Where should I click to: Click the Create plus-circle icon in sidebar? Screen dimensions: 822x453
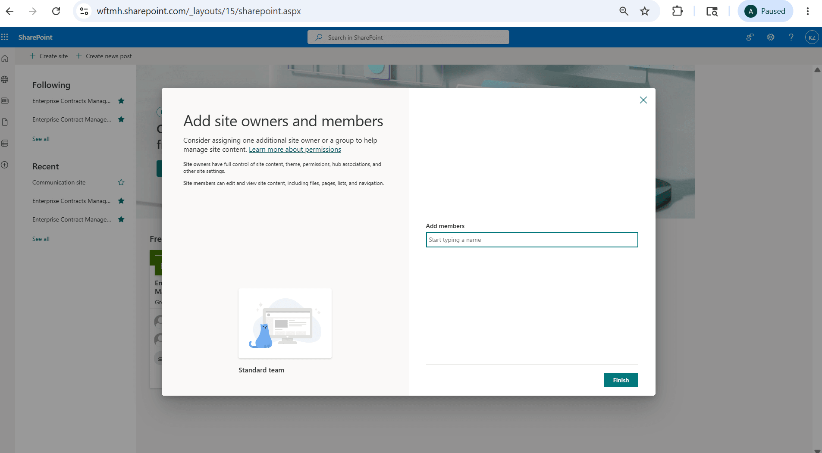point(5,165)
